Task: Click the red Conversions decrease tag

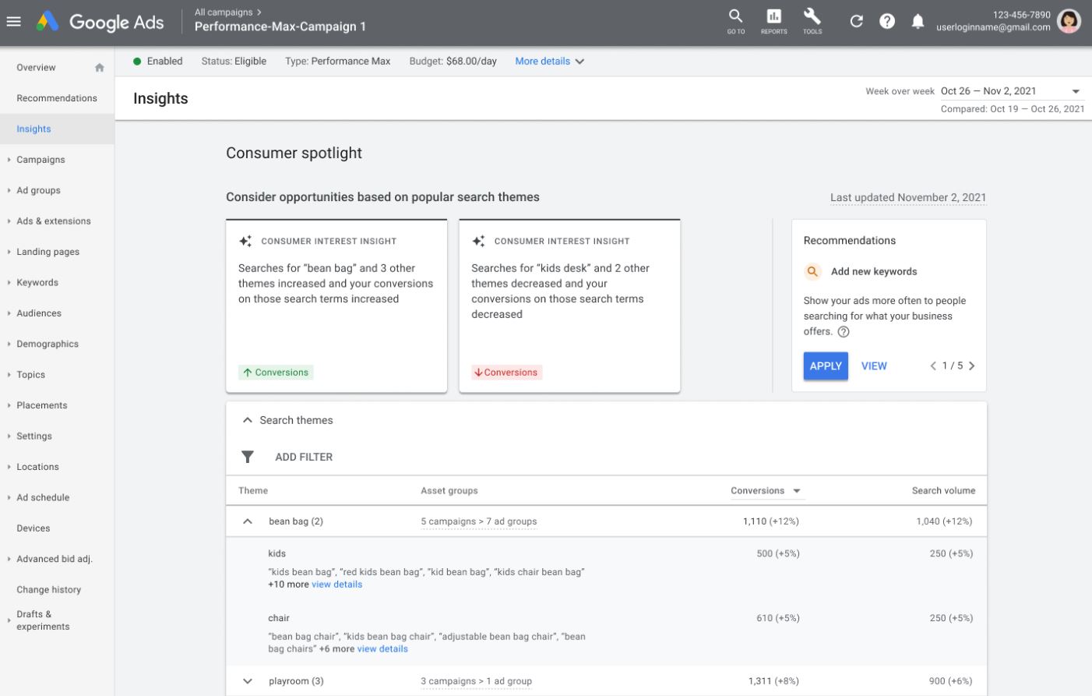Action: point(506,373)
